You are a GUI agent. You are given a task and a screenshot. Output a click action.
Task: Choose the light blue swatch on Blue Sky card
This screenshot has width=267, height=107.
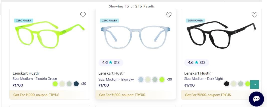(x=141, y=80)
